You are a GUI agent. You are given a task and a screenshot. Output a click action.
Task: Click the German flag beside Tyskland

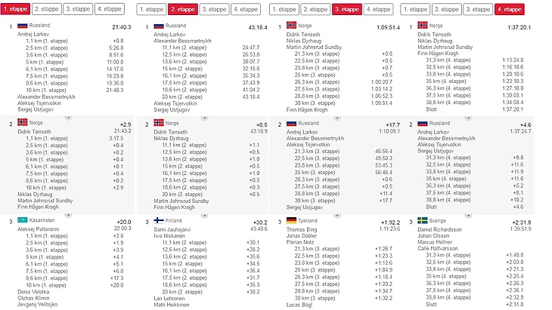click(292, 220)
